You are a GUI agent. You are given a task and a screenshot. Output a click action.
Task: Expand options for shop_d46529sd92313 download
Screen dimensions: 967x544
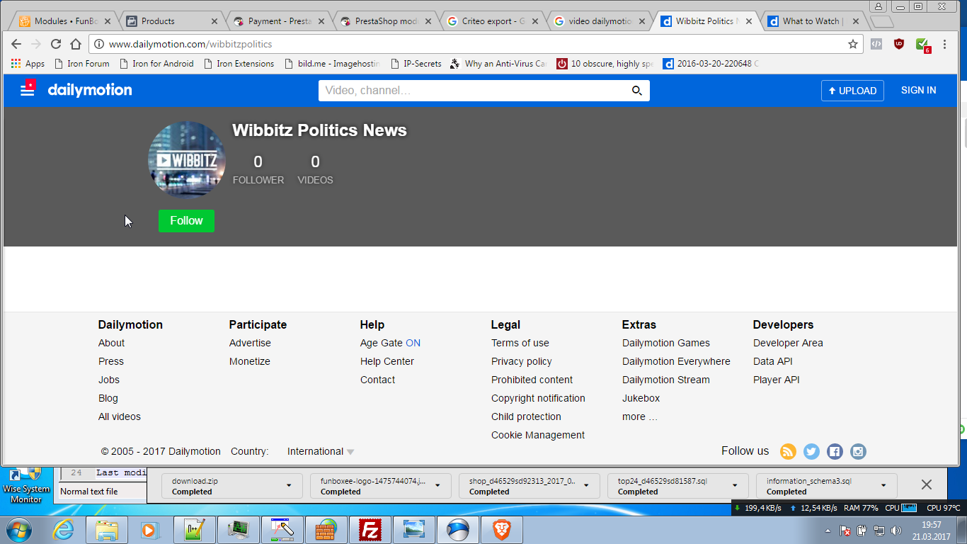coord(586,486)
